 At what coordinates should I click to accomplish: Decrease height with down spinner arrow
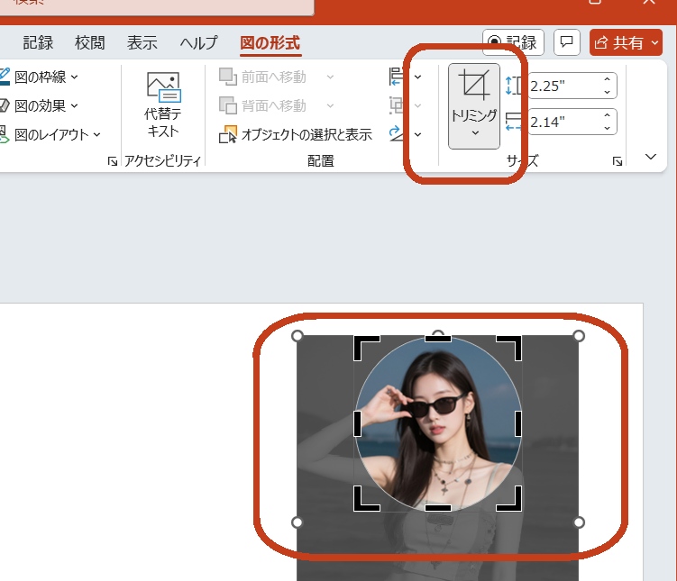(607, 92)
